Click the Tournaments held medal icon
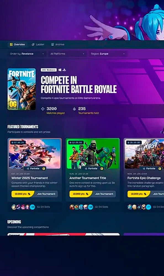The height and width of the screenshot is (276, 164). point(74,109)
